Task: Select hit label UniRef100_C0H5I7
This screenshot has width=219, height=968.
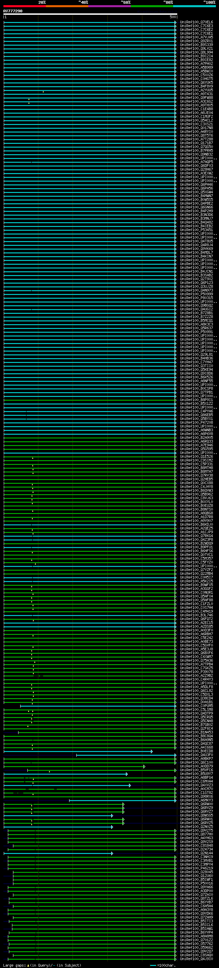Action: point(196,577)
